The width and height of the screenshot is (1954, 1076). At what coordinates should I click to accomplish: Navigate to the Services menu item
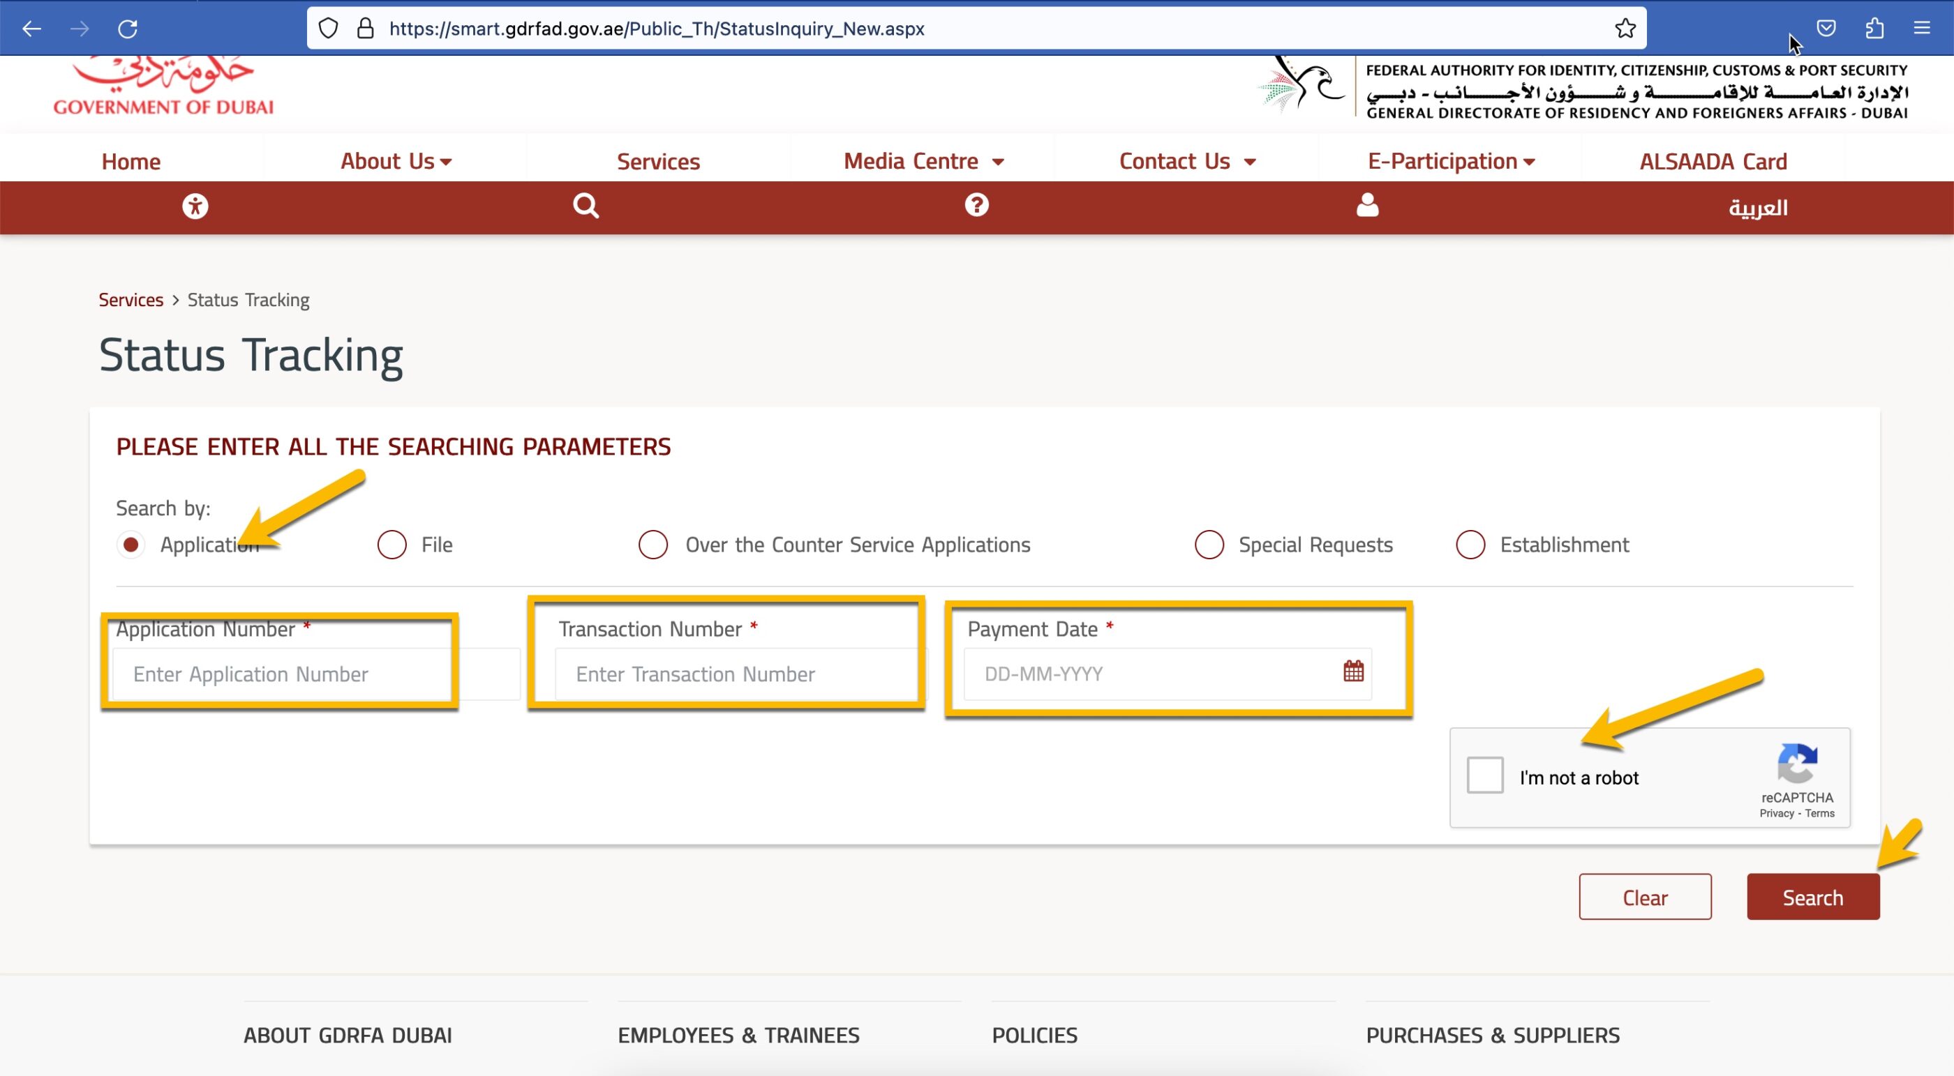pyautogui.click(x=659, y=160)
